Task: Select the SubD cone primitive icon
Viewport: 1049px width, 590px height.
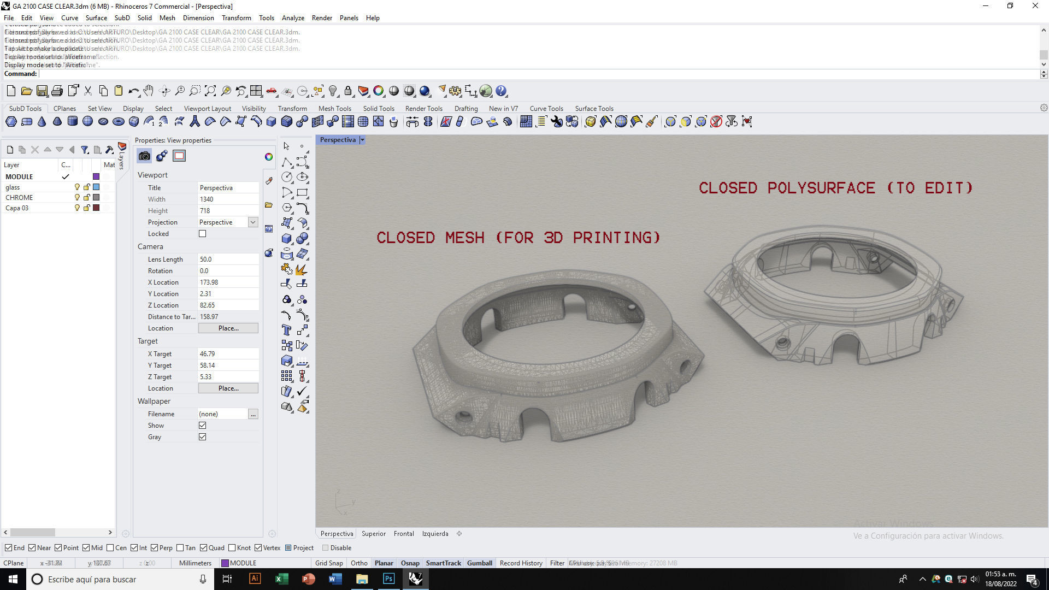Action: point(42,121)
